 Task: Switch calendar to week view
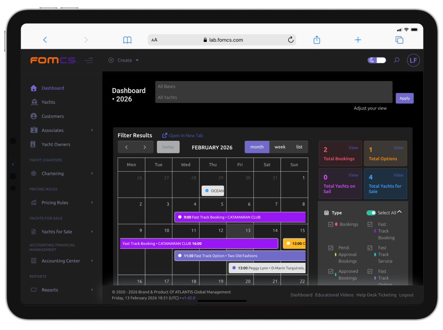(x=280, y=147)
